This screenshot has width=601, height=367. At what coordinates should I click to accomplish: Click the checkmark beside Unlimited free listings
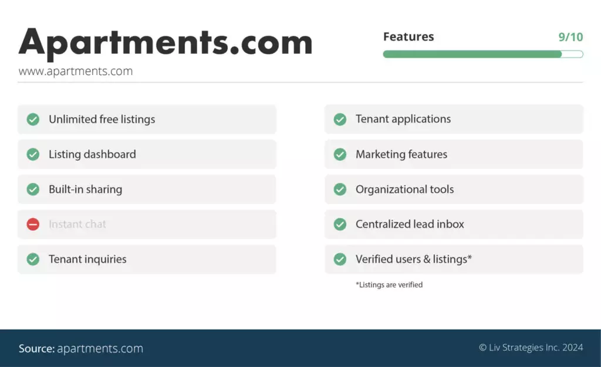click(x=33, y=119)
